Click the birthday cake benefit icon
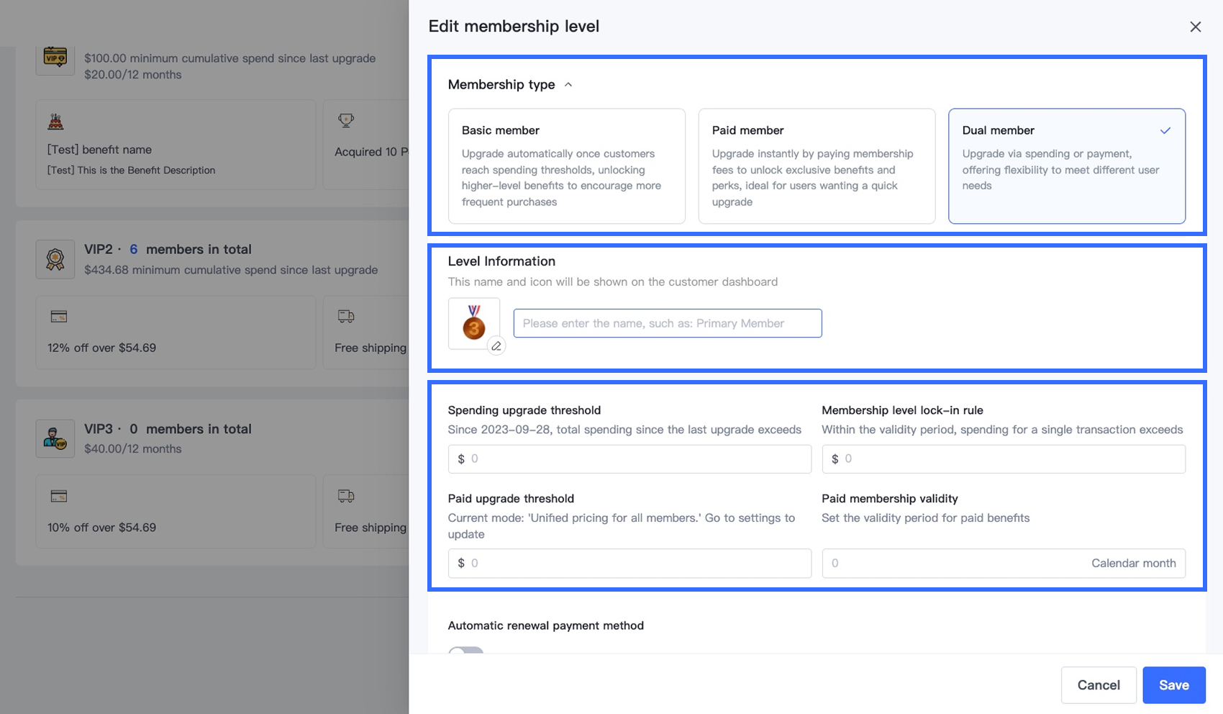Viewport: 1223px width, 714px height. (56, 122)
